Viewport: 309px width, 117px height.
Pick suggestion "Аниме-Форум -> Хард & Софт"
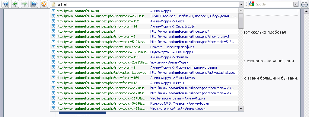click(x=144, y=26)
